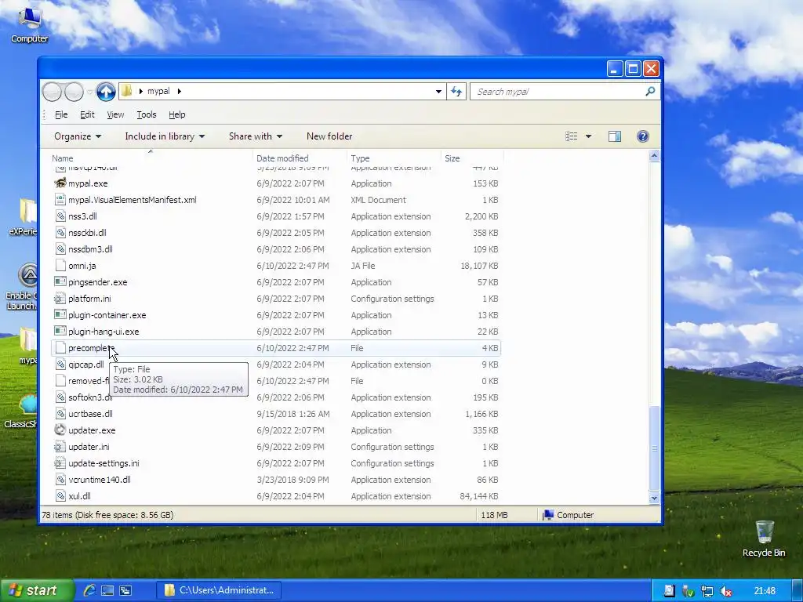The width and height of the screenshot is (803, 602).
Task: Click the Show Desktop quick launch icon
Action: click(x=107, y=590)
